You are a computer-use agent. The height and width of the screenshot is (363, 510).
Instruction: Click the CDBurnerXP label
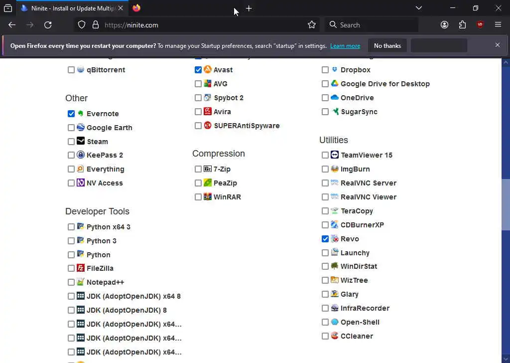click(x=362, y=225)
